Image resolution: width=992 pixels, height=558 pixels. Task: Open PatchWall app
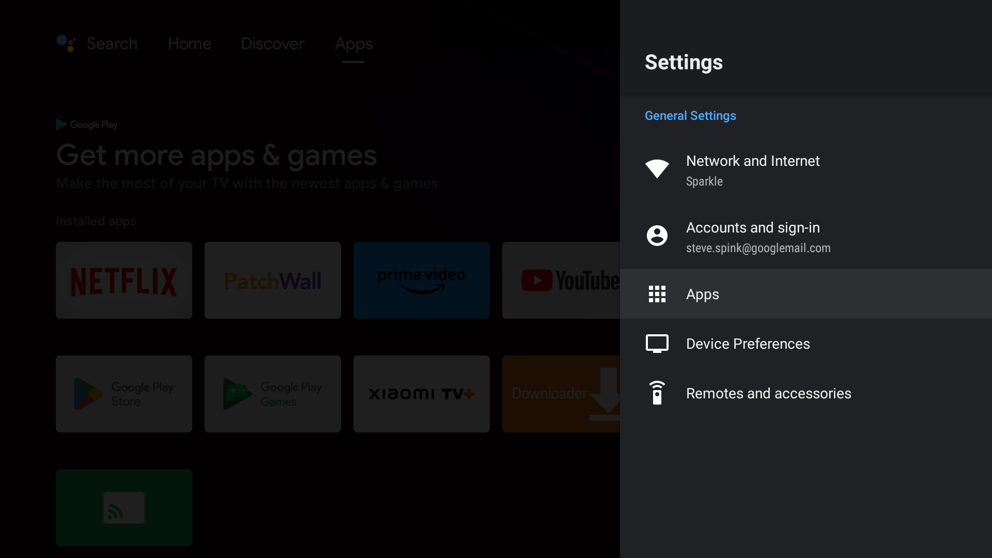coord(273,280)
